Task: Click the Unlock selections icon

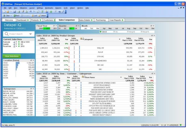Action: point(40,16)
